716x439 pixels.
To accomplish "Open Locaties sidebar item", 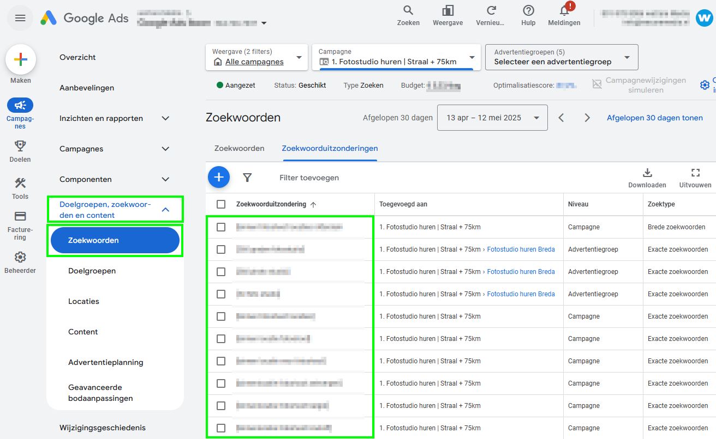I will pyautogui.click(x=83, y=301).
